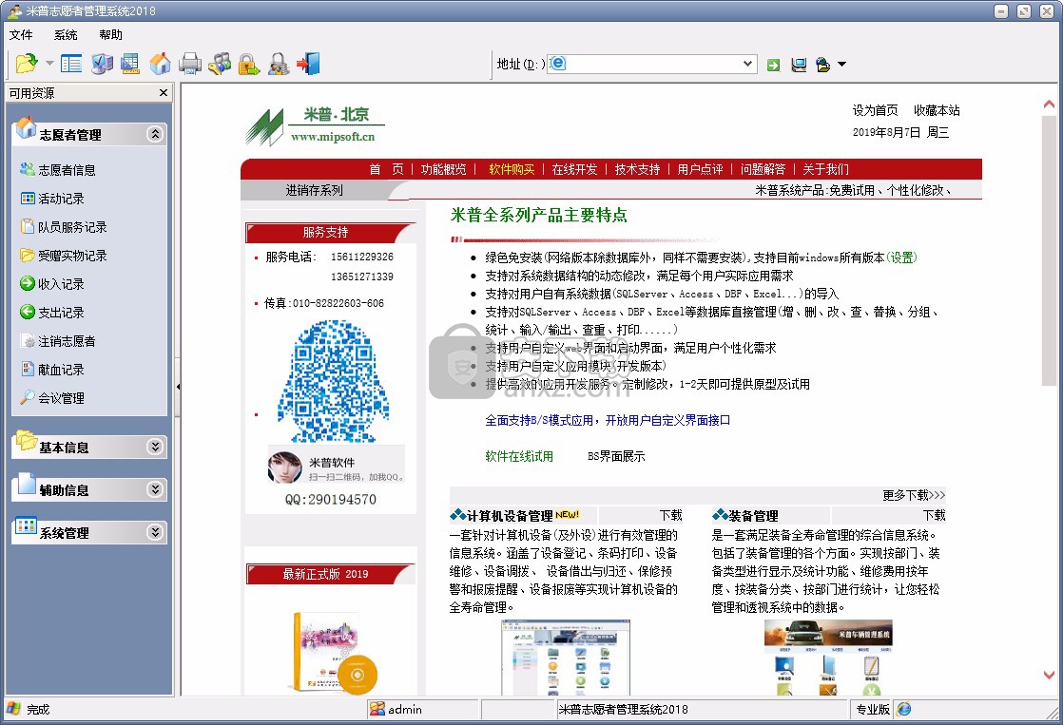Open 收入记录 in the sidebar
The height and width of the screenshot is (725, 1063).
click(x=52, y=284)
